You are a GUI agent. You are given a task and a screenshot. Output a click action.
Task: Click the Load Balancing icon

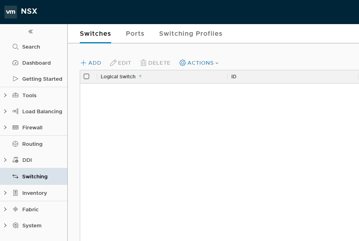15,111
